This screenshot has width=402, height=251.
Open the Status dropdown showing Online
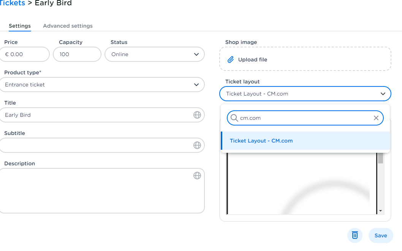(x=154, y=54)
